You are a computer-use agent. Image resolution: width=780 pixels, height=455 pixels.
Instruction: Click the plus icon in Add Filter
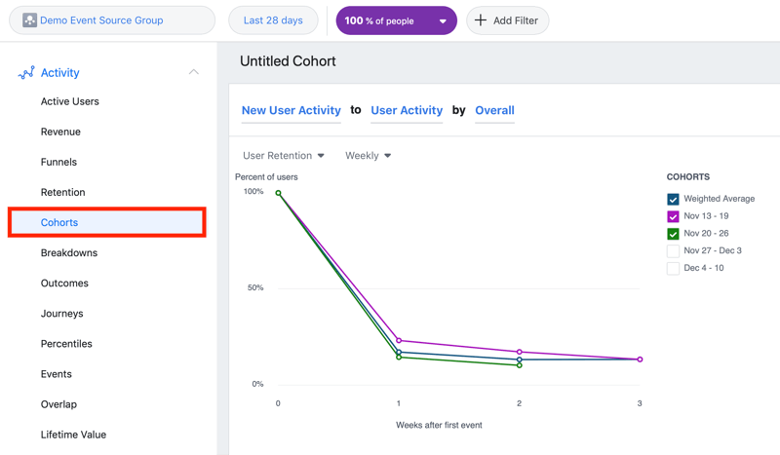coord(480,20)
